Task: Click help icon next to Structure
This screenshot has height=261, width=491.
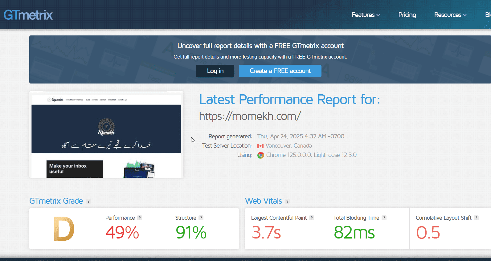Action: [x=201, y=218]
